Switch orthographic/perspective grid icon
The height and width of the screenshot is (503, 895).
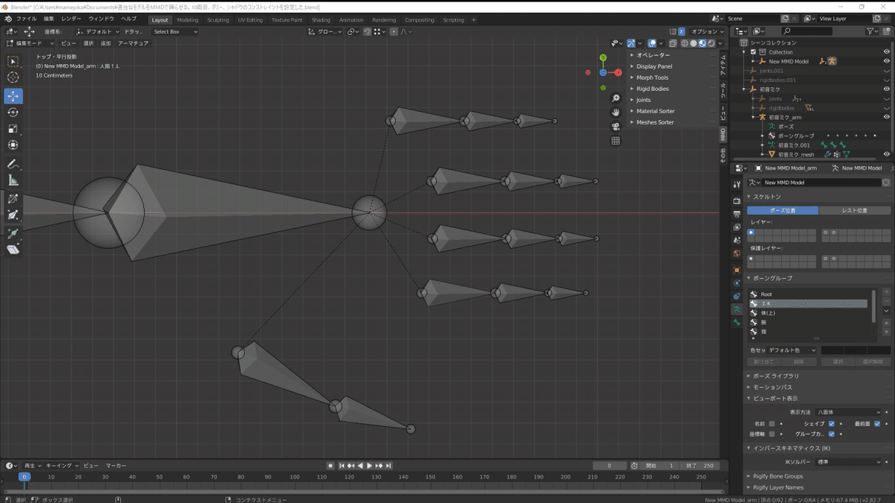point(615,140)
